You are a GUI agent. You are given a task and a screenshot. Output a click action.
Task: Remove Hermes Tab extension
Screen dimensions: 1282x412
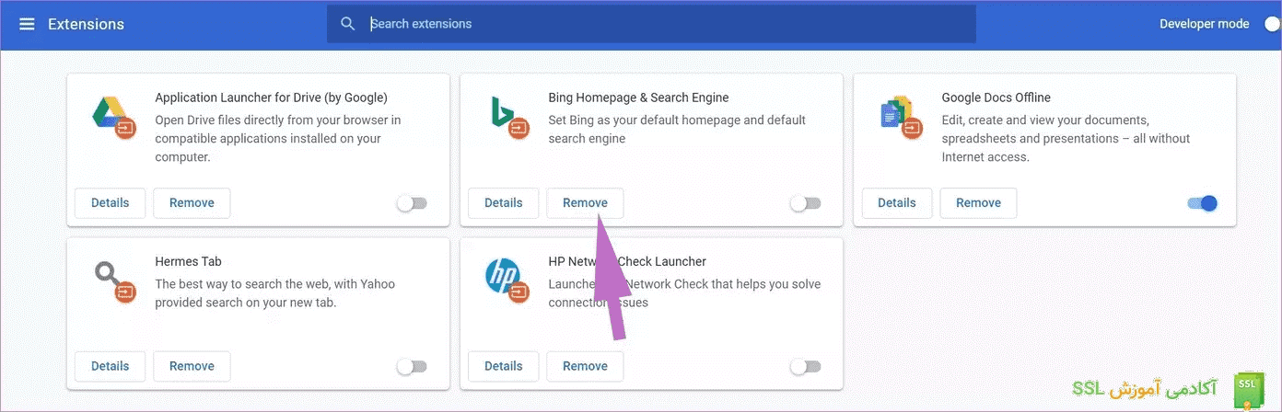click(192, 366)
